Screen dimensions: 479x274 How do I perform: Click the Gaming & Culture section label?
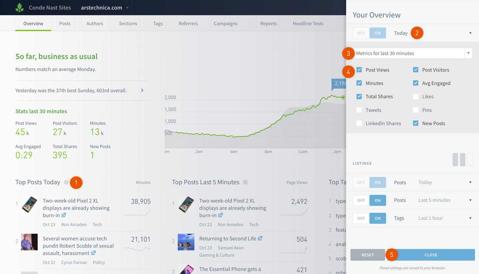217,255
